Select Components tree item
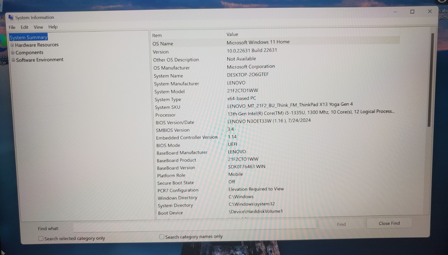Image resolution: width=448 pixels, height=255 pixels. coord(29,52)
